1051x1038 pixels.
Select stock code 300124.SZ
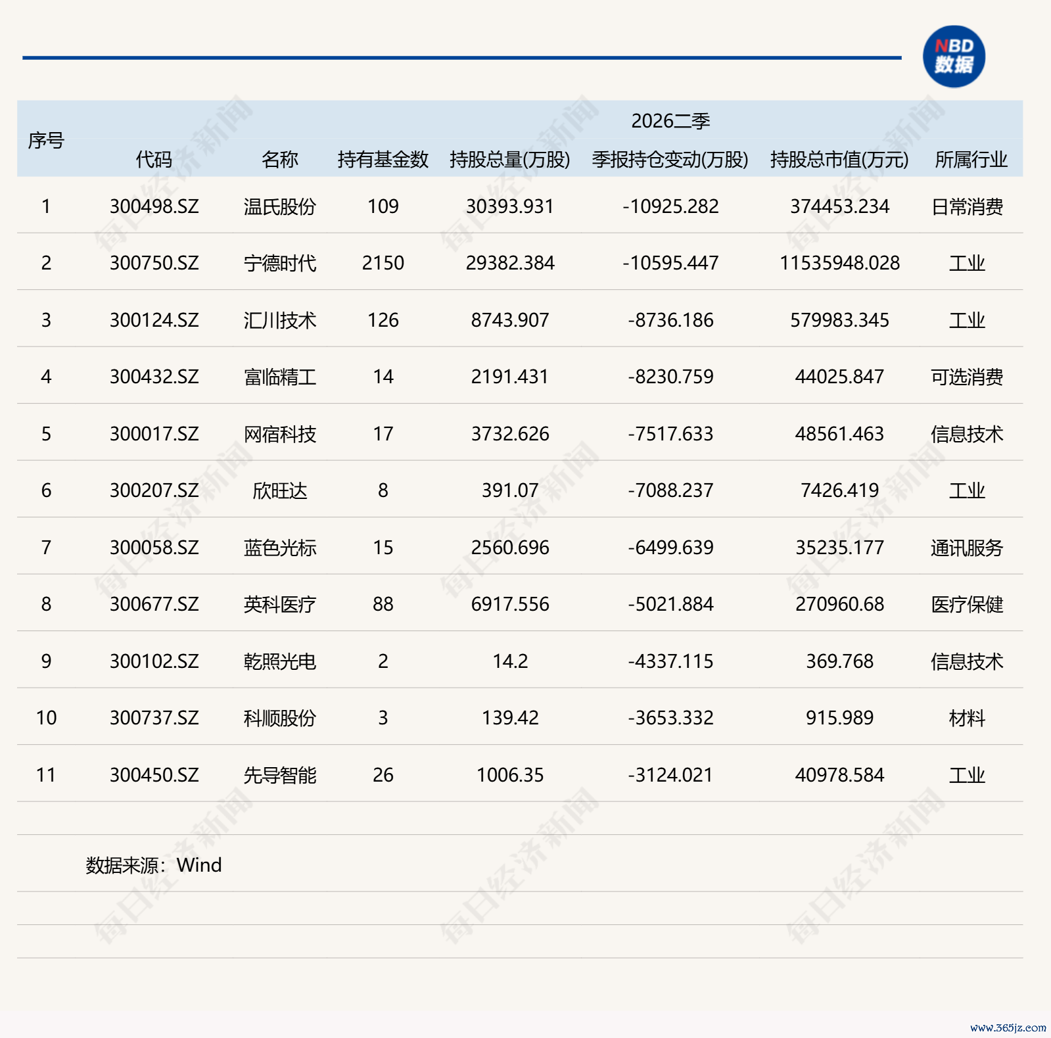click(154, 320)
